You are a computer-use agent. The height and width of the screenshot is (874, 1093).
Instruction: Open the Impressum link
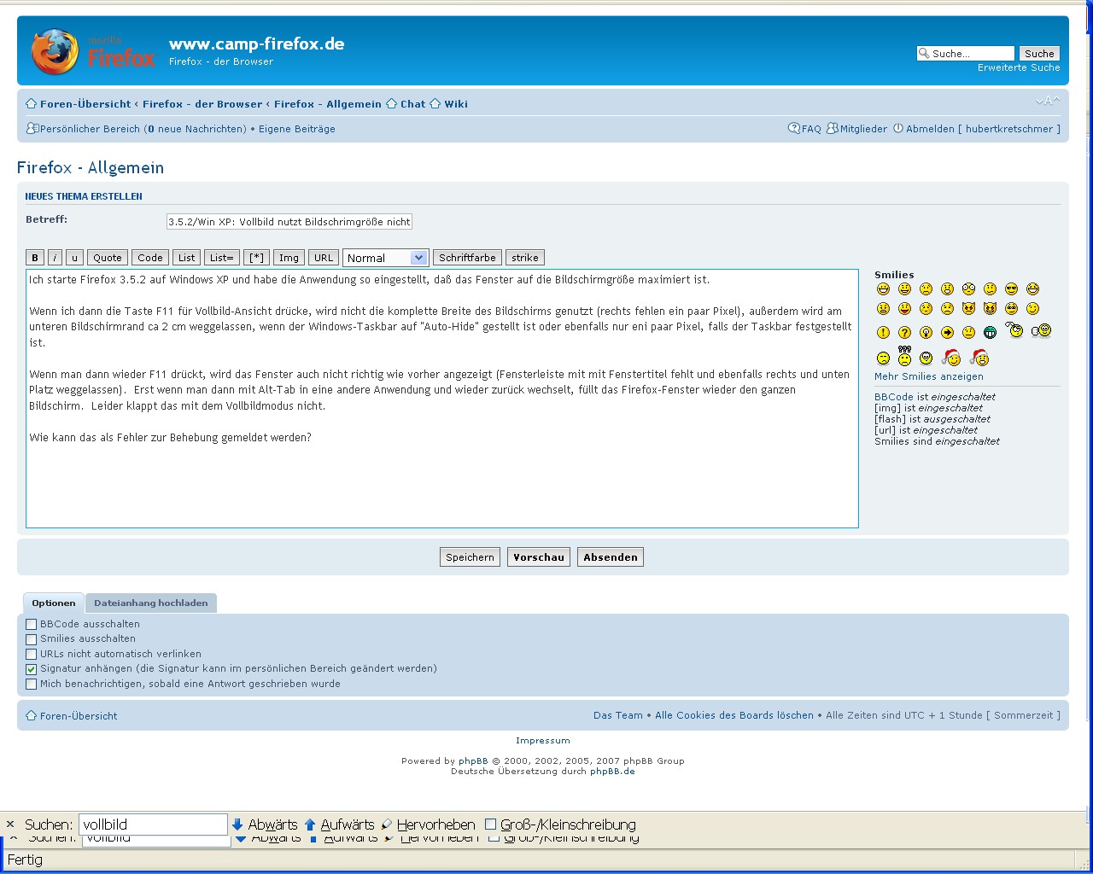click(543, 741)
